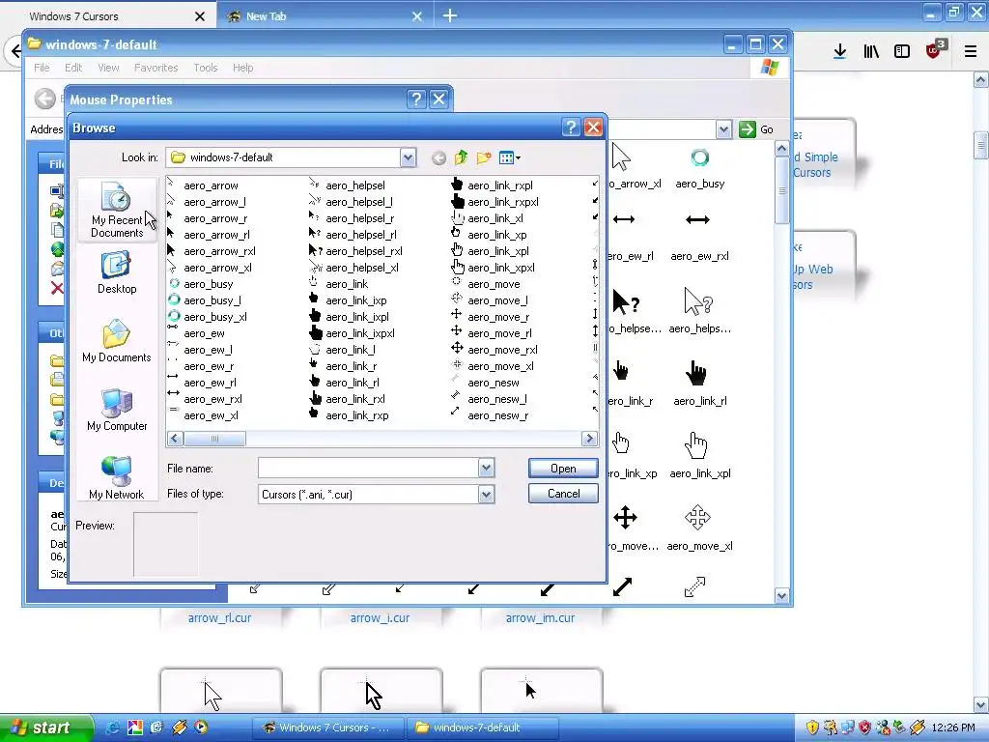Switch to the New Tab browser tab

[326, 15]
